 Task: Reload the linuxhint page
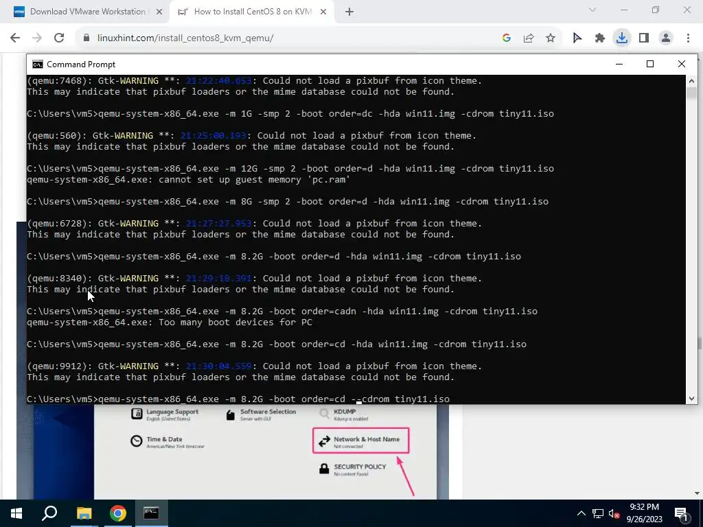tap(59, 38)
